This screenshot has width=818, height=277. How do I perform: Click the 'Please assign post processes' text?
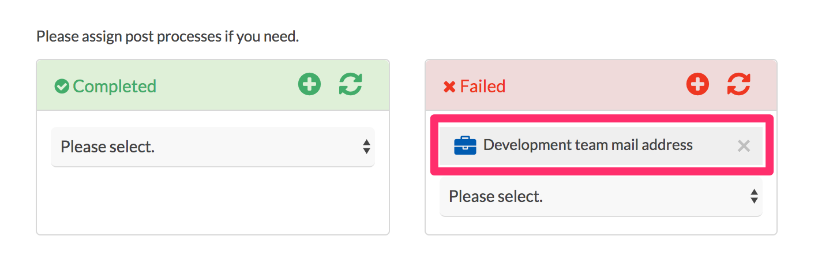(167, 37)
